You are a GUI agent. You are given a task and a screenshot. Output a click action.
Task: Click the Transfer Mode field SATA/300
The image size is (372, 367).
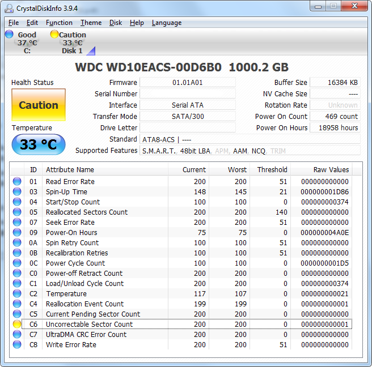click(188, 116)
